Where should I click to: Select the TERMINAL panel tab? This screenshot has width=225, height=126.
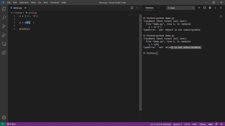pyautogui.click(x=149, y=8)
